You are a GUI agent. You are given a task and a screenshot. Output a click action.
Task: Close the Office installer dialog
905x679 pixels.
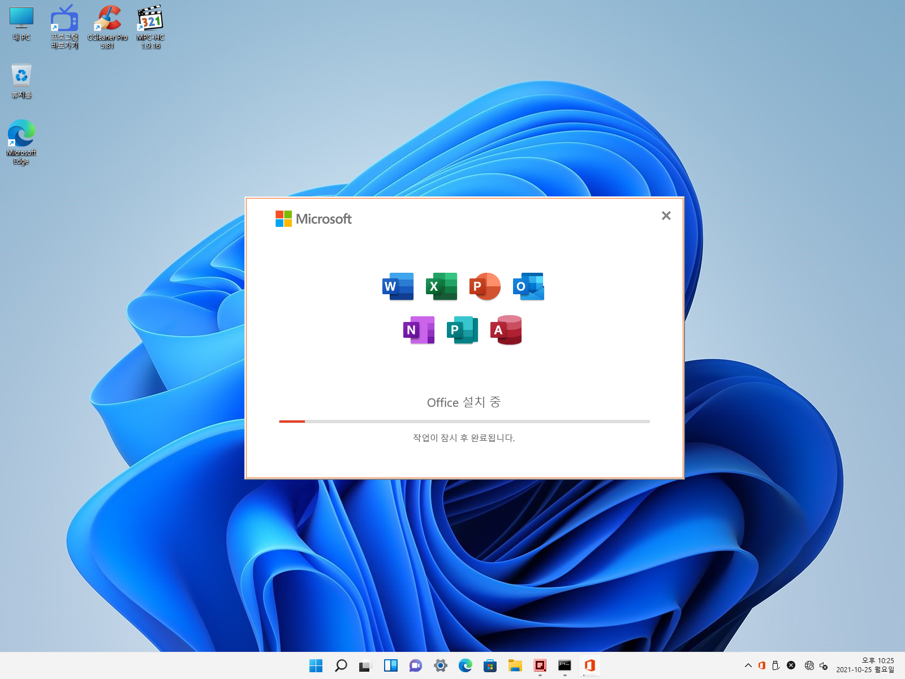[x=666, y=216]
